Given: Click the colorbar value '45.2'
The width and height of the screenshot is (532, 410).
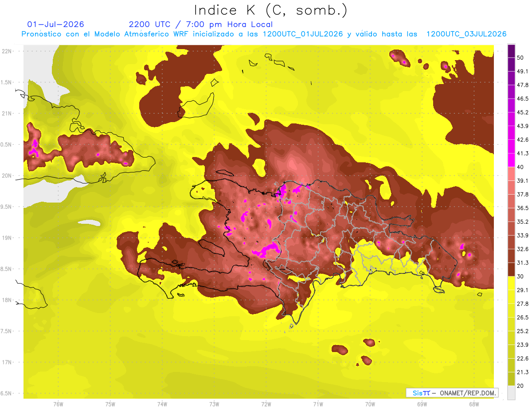Looking at the screenshot, I should 523,112.
